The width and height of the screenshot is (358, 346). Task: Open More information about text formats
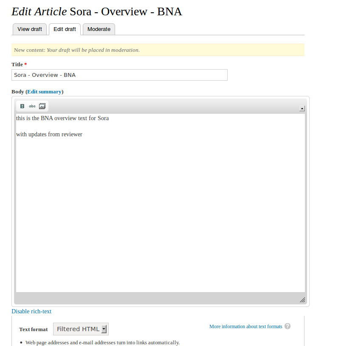(245, 326)
